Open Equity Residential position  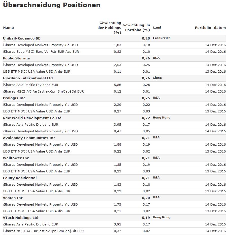(x=20, y=178)
